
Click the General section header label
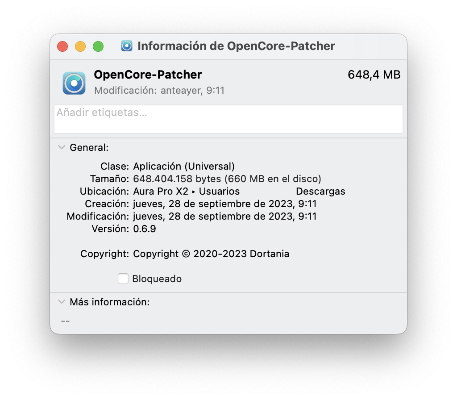coord(89,147)
